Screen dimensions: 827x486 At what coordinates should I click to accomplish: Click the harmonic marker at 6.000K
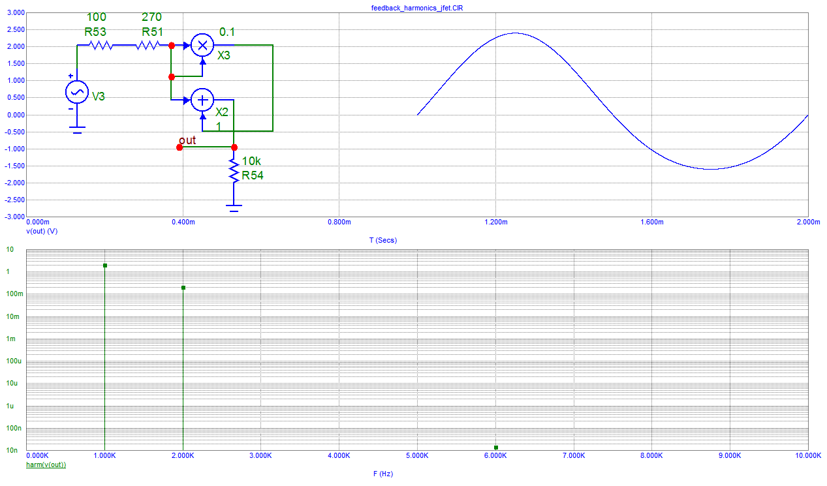tap(496, 448)
